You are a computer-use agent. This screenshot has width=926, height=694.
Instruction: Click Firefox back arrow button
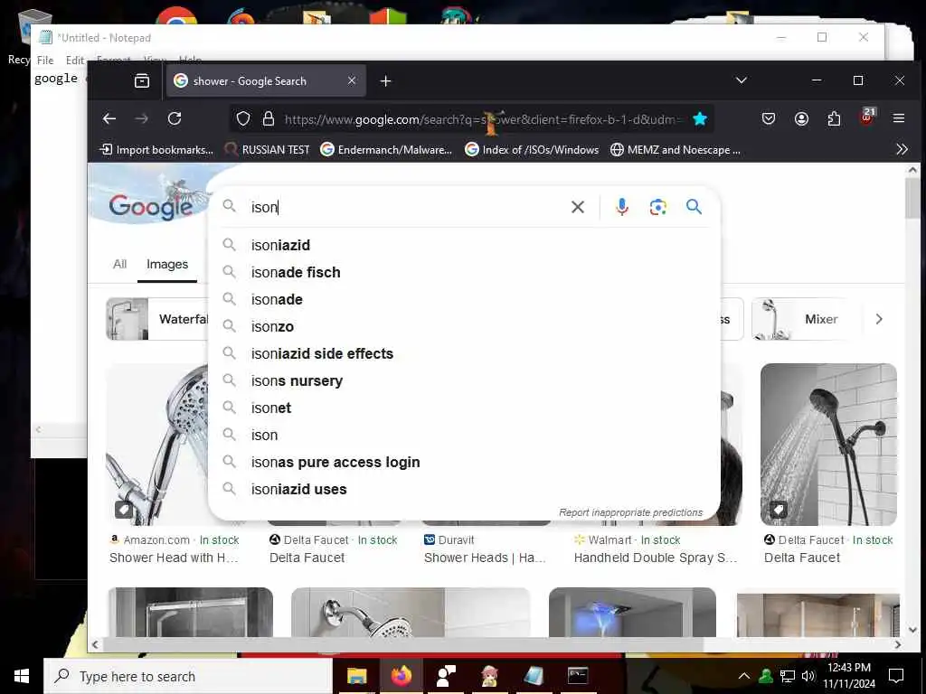click(109, 118)
